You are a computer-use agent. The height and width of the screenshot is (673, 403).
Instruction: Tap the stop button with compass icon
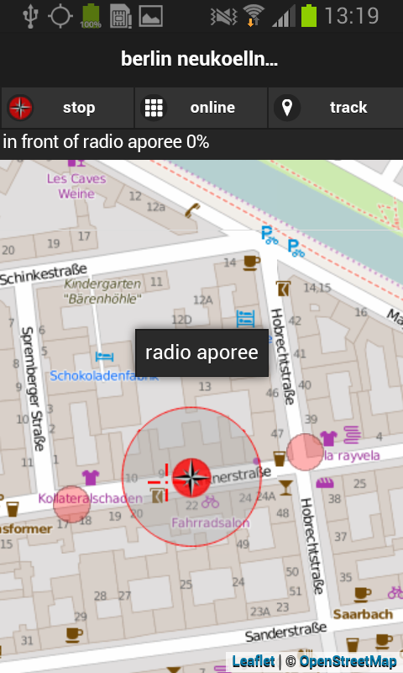tap(67, 108)
